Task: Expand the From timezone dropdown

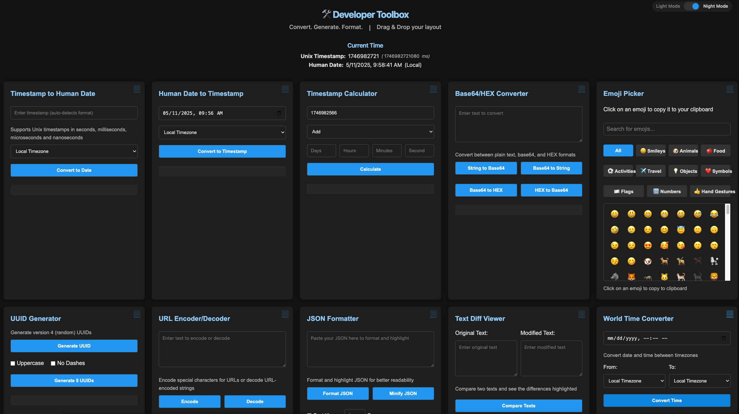Action: (634, 381)
